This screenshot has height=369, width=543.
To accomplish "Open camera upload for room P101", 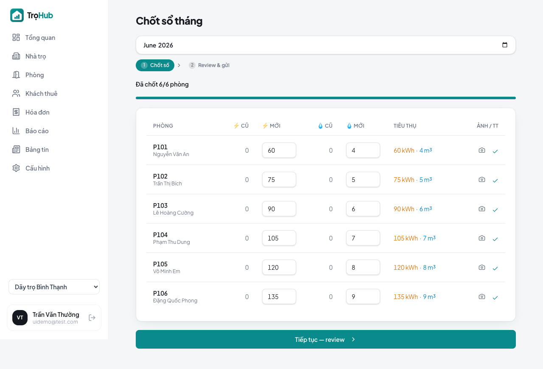I will tap(482, 150).
